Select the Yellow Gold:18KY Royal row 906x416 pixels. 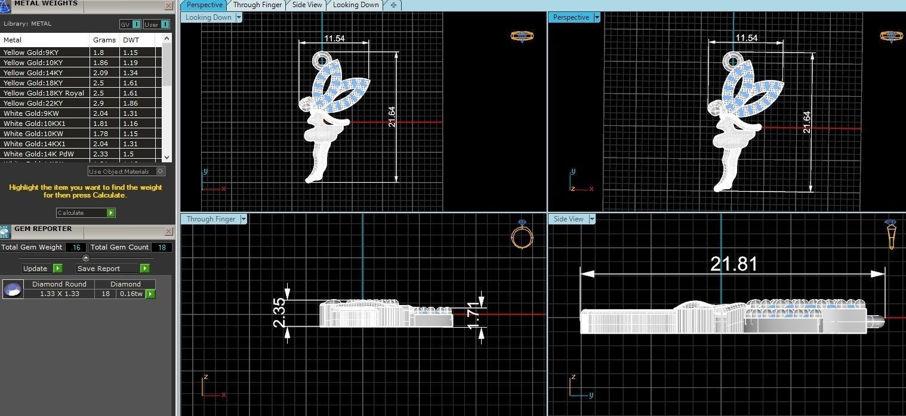81,93
